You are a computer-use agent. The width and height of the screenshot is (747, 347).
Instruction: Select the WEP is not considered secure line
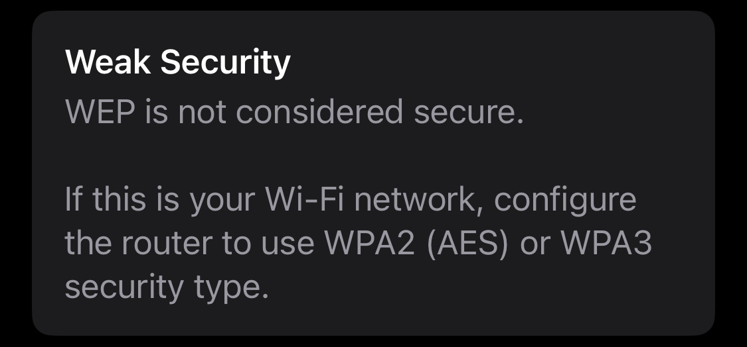pos(295,112)
